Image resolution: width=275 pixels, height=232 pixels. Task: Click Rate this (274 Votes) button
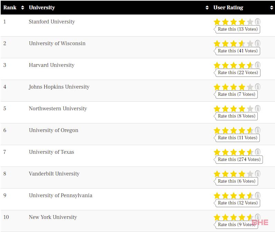239,160
